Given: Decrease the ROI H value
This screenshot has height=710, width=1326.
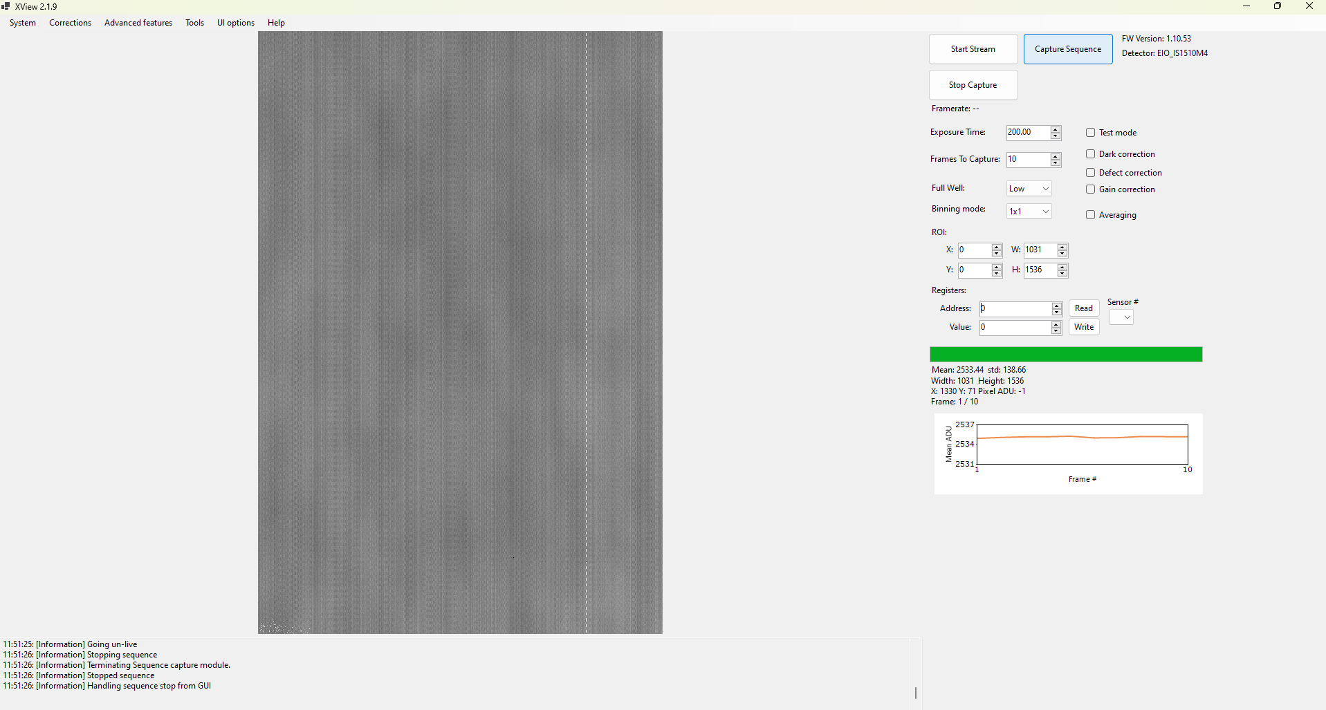Looking at the screenshot, I should [x=1062, y=274].
